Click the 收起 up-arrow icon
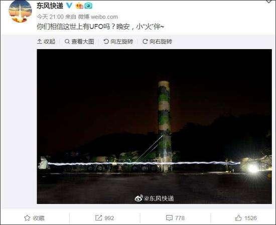The width and height of the screenshot is (276, 225). pyautogui.click(x=40, y=42)
